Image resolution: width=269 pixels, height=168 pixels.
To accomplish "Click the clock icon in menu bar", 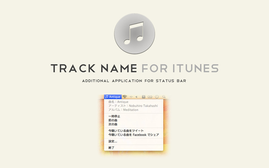I will click(157, 97).
